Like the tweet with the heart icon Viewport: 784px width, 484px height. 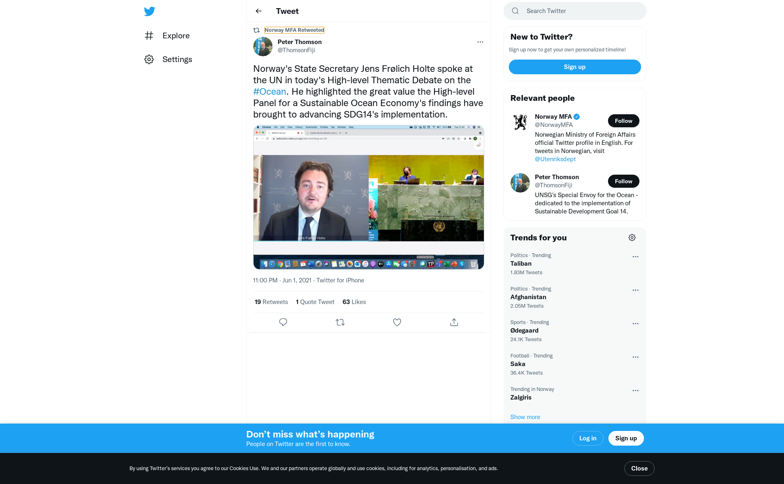tap(397, 322)
